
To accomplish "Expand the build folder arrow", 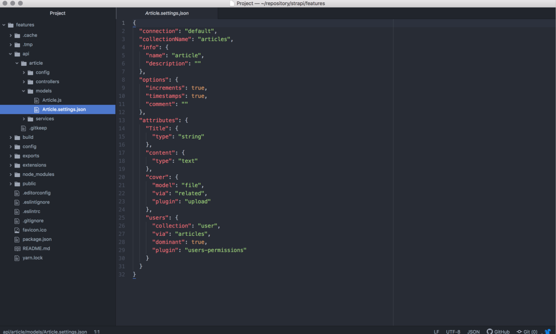I will (11, 137).
